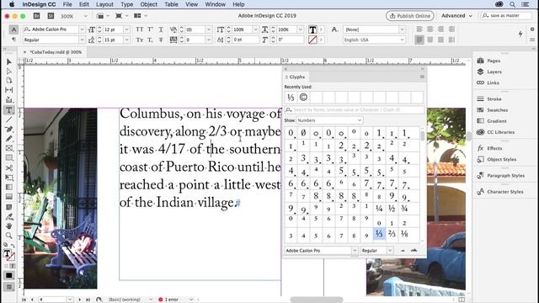Toggle Strikethrough formatting

(161, 40)
